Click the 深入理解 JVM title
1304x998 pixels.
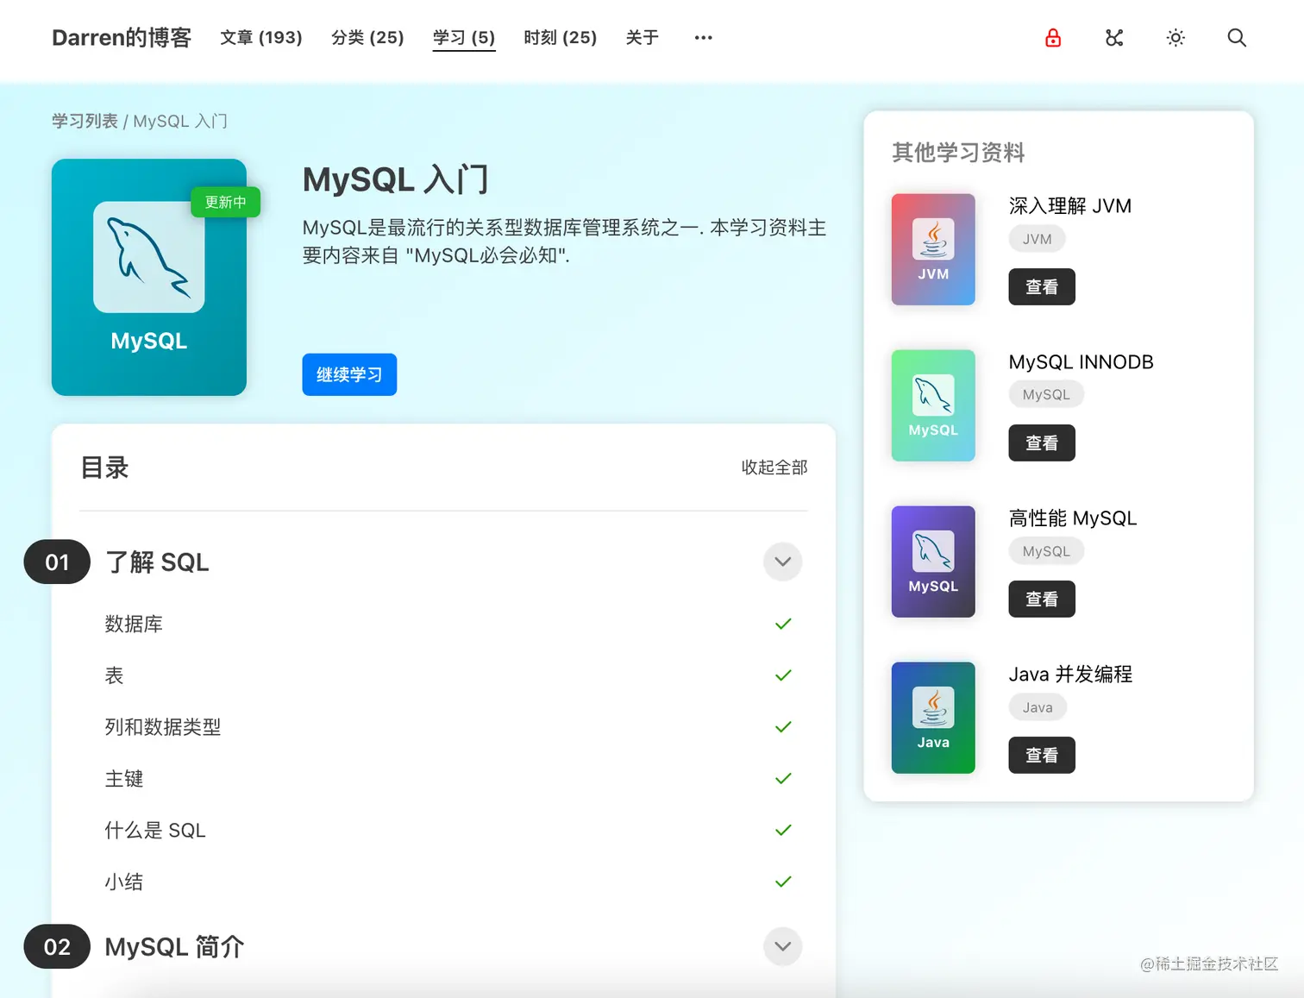pos(1070,206)
